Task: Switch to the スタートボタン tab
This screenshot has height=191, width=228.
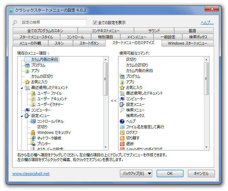Action: [89, 43]
